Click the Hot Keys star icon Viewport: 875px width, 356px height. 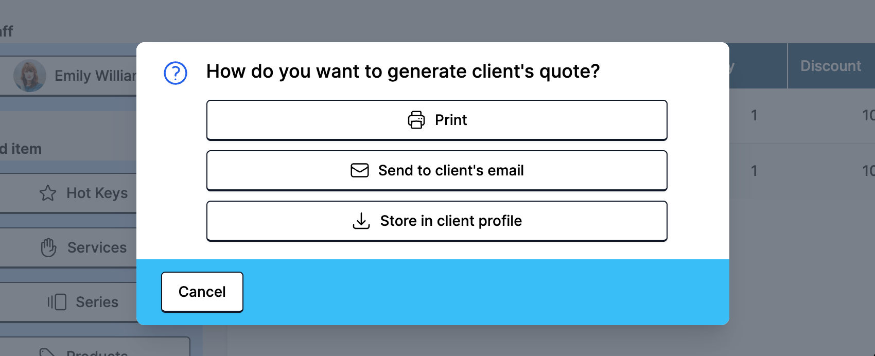(x=48, y=193)
